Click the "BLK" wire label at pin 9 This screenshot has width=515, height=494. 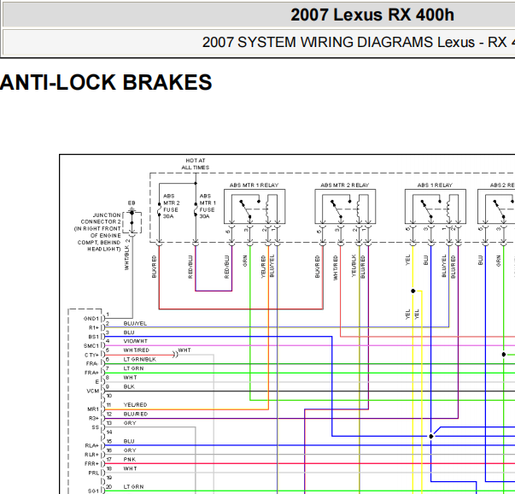(129, 387)
